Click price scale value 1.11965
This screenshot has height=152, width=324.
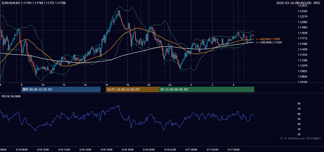[302, 27]
